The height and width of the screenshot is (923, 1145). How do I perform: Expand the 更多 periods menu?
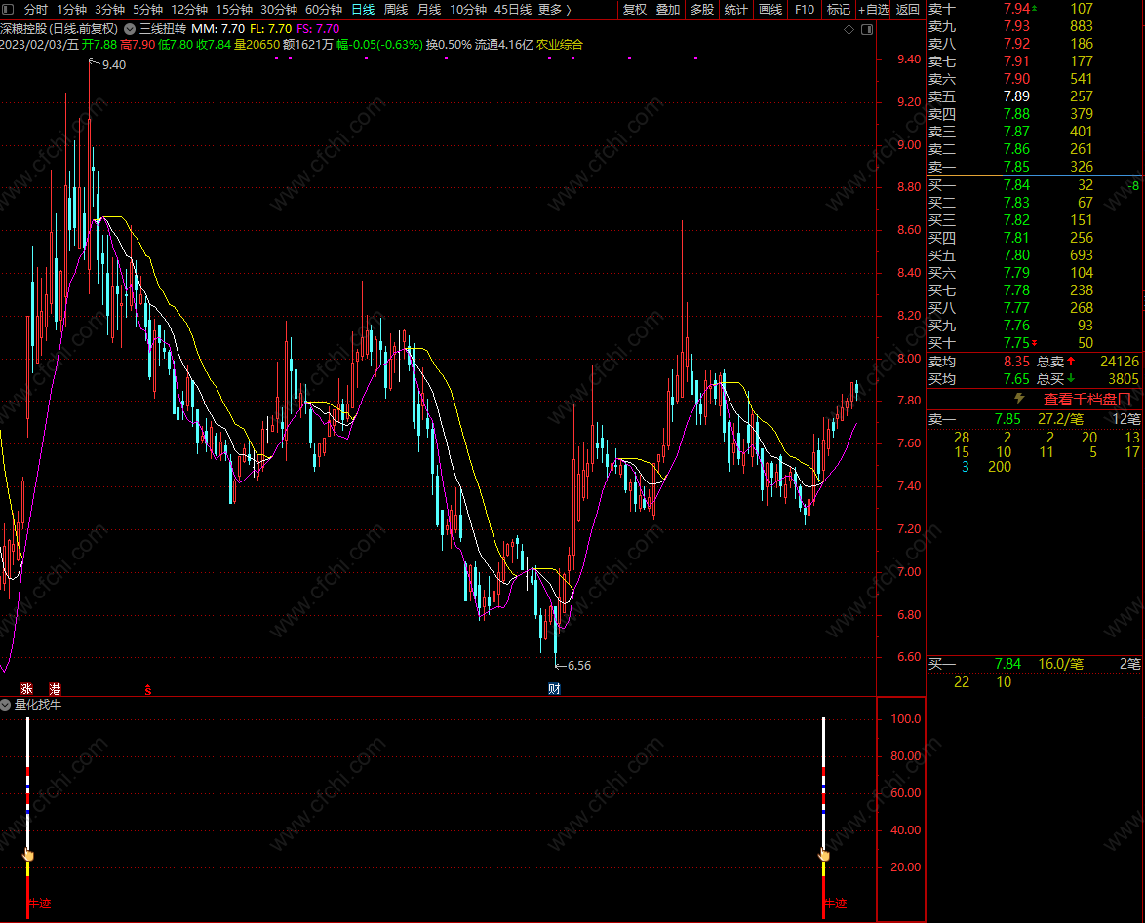click(554, 10)
